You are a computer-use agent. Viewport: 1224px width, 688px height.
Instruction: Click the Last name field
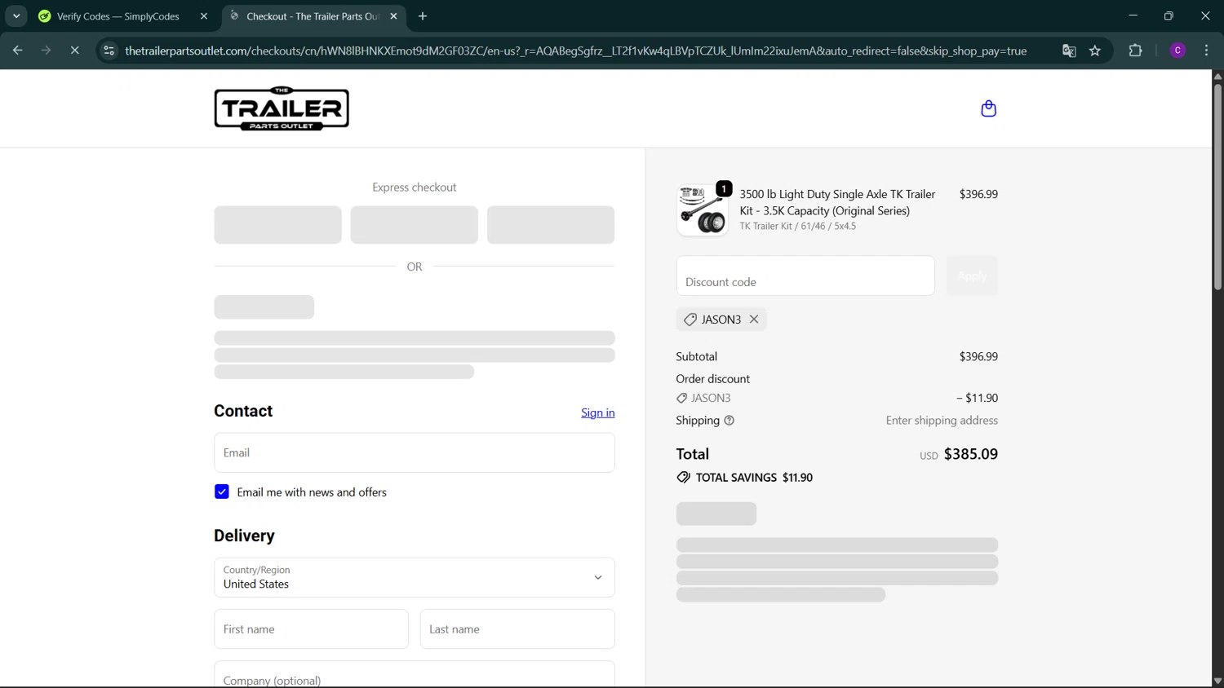[517, 629]
